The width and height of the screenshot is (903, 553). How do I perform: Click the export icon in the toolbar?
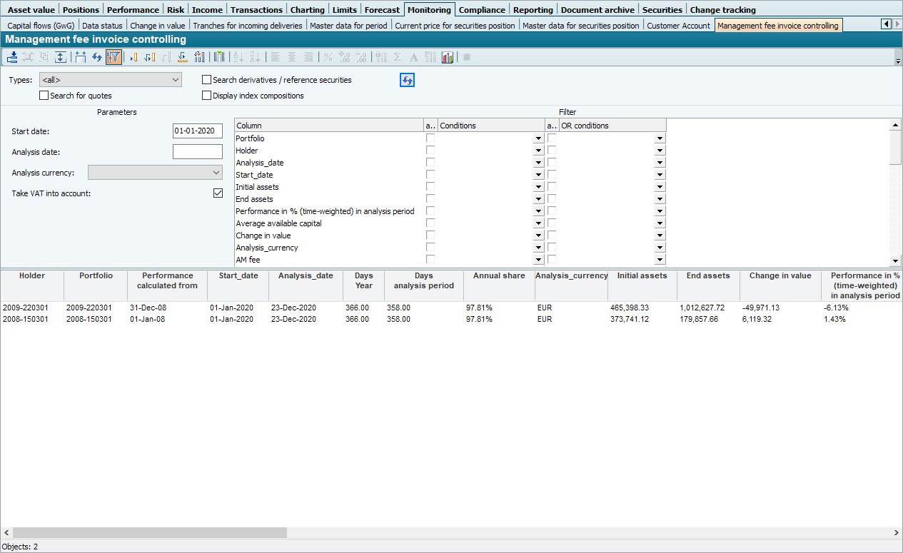[x=12, y=57]
